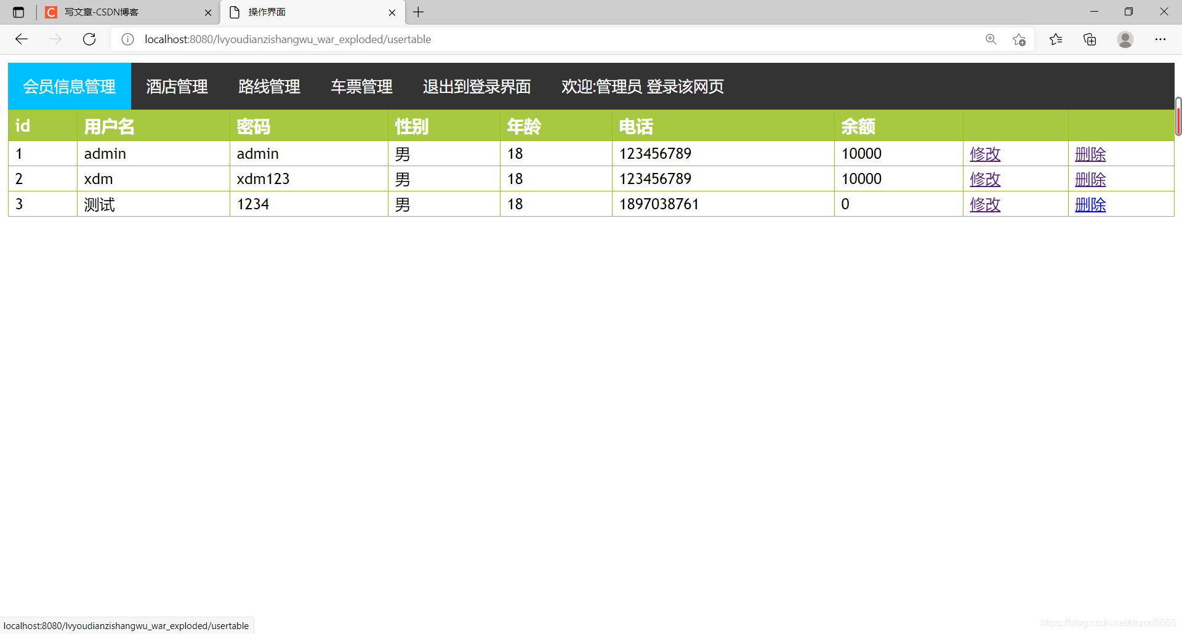Viewport: 1182px width, 634px height.
Task: Click 修改 link for 测试 row
Action: (985, 204)
